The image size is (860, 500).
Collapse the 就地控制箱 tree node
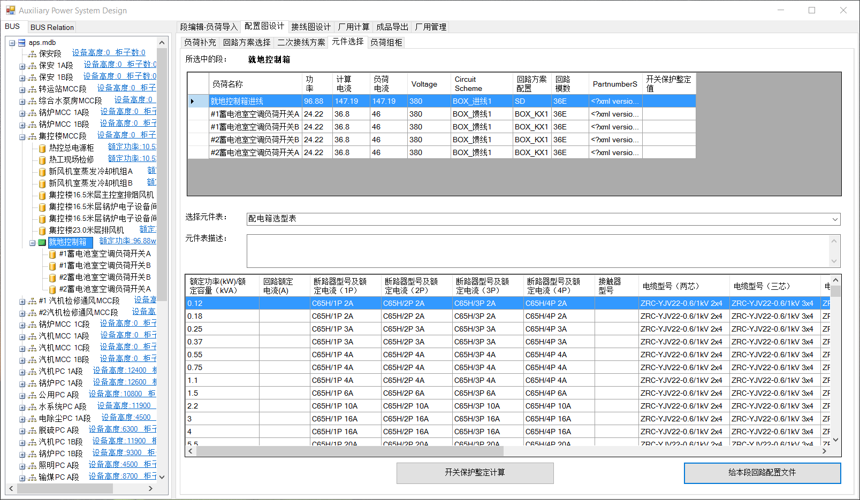point(32,242)
